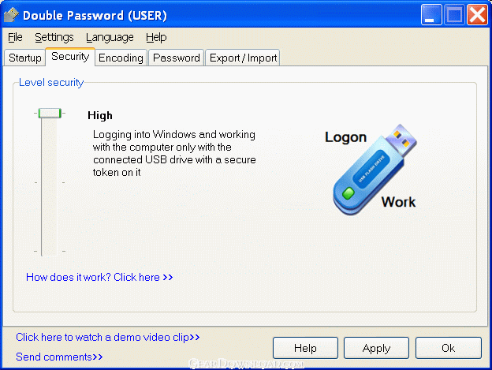Switch to the Startup tab
Image resolution: width=492 pixels, height=370 pixels.
tap(24, 58)
